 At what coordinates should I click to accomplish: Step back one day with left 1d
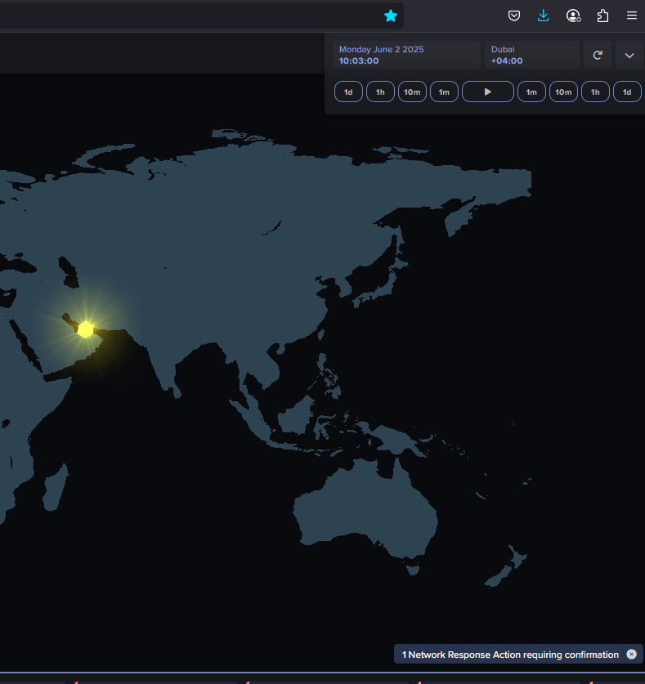(x=348, y=92)
